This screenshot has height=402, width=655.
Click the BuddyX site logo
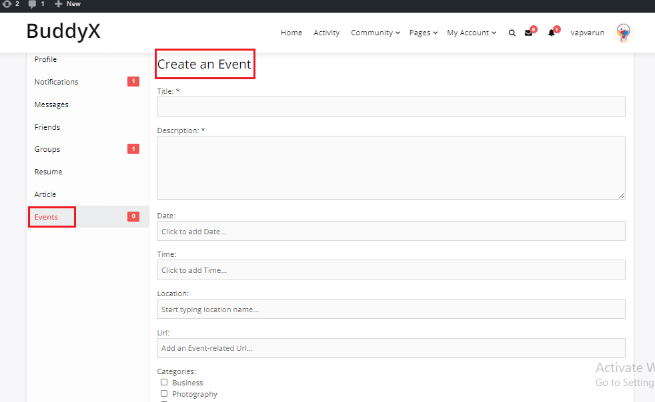tap(63, 31)
